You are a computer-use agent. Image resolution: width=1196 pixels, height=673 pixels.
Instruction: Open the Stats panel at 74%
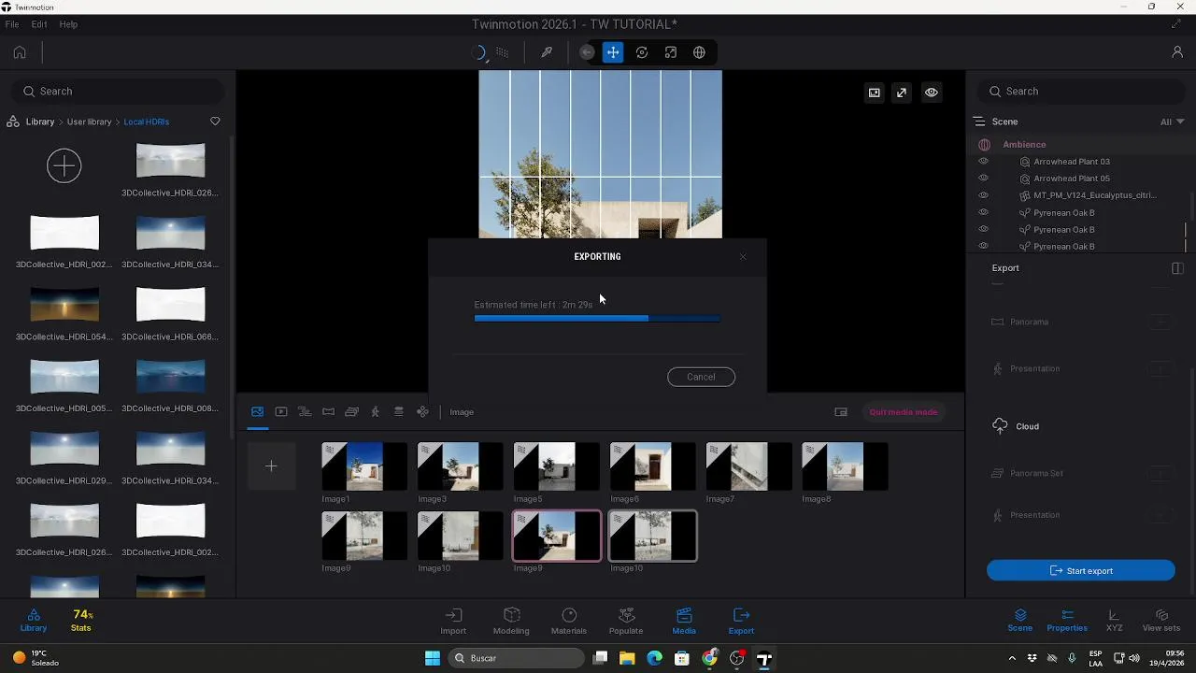(x=81, y=620)
